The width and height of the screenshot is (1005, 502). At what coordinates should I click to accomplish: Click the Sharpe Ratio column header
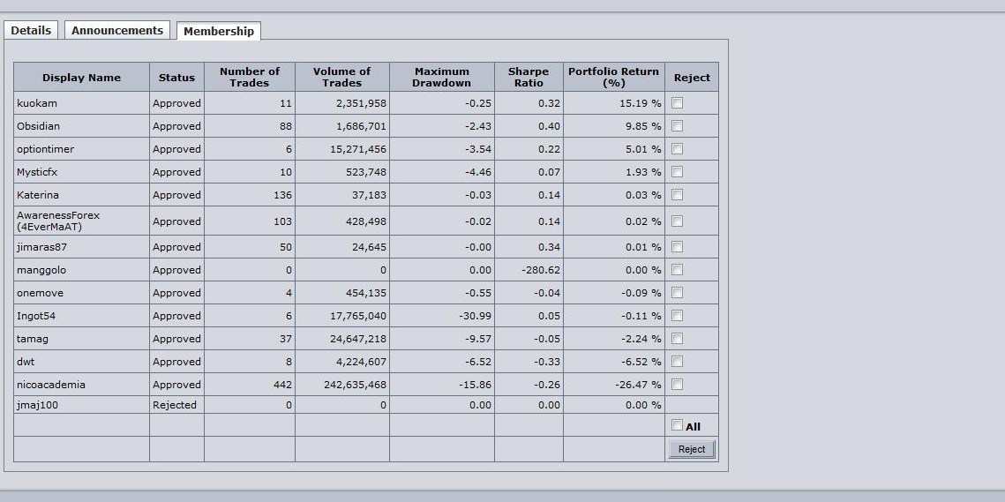[x=529, y=77]
